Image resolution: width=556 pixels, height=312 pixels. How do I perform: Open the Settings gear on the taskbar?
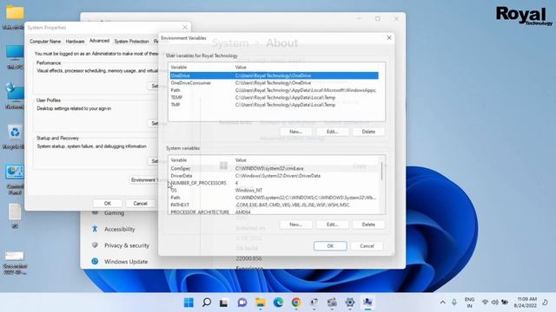350,302
